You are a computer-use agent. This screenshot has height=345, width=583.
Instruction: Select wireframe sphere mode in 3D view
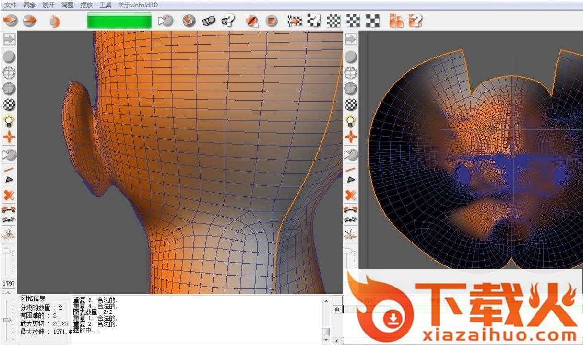pos(9,73)
